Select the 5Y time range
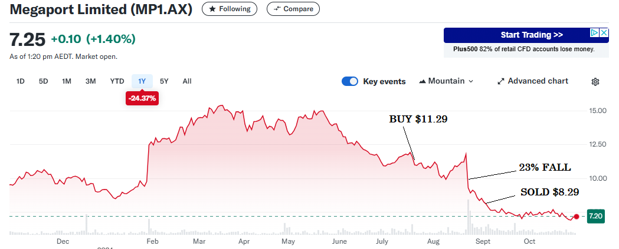Screen dimensions: 619x249 (164, 81)
